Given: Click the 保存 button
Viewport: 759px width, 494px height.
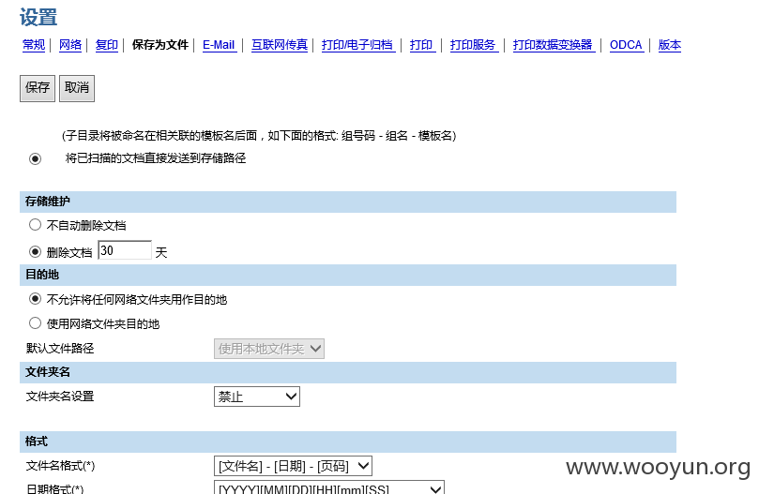Looking at the screenshot, I should click(38, 88).
